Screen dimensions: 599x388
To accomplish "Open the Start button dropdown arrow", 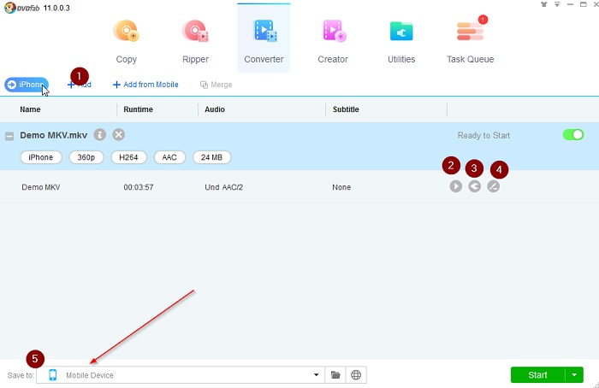I will coord(574,375).
